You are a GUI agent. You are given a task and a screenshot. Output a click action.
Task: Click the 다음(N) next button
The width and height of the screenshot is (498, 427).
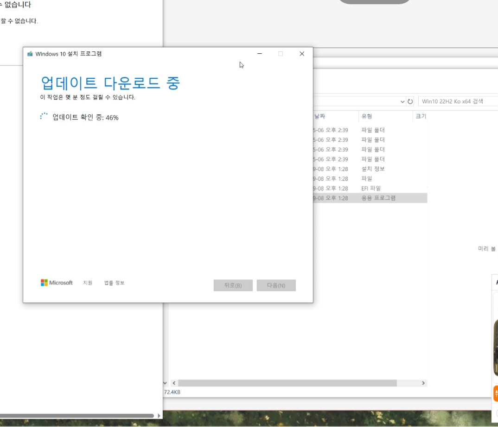(x=276, y=285)
